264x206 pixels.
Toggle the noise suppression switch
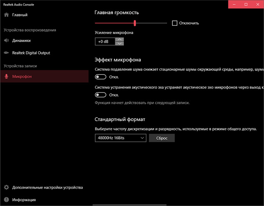100,77
